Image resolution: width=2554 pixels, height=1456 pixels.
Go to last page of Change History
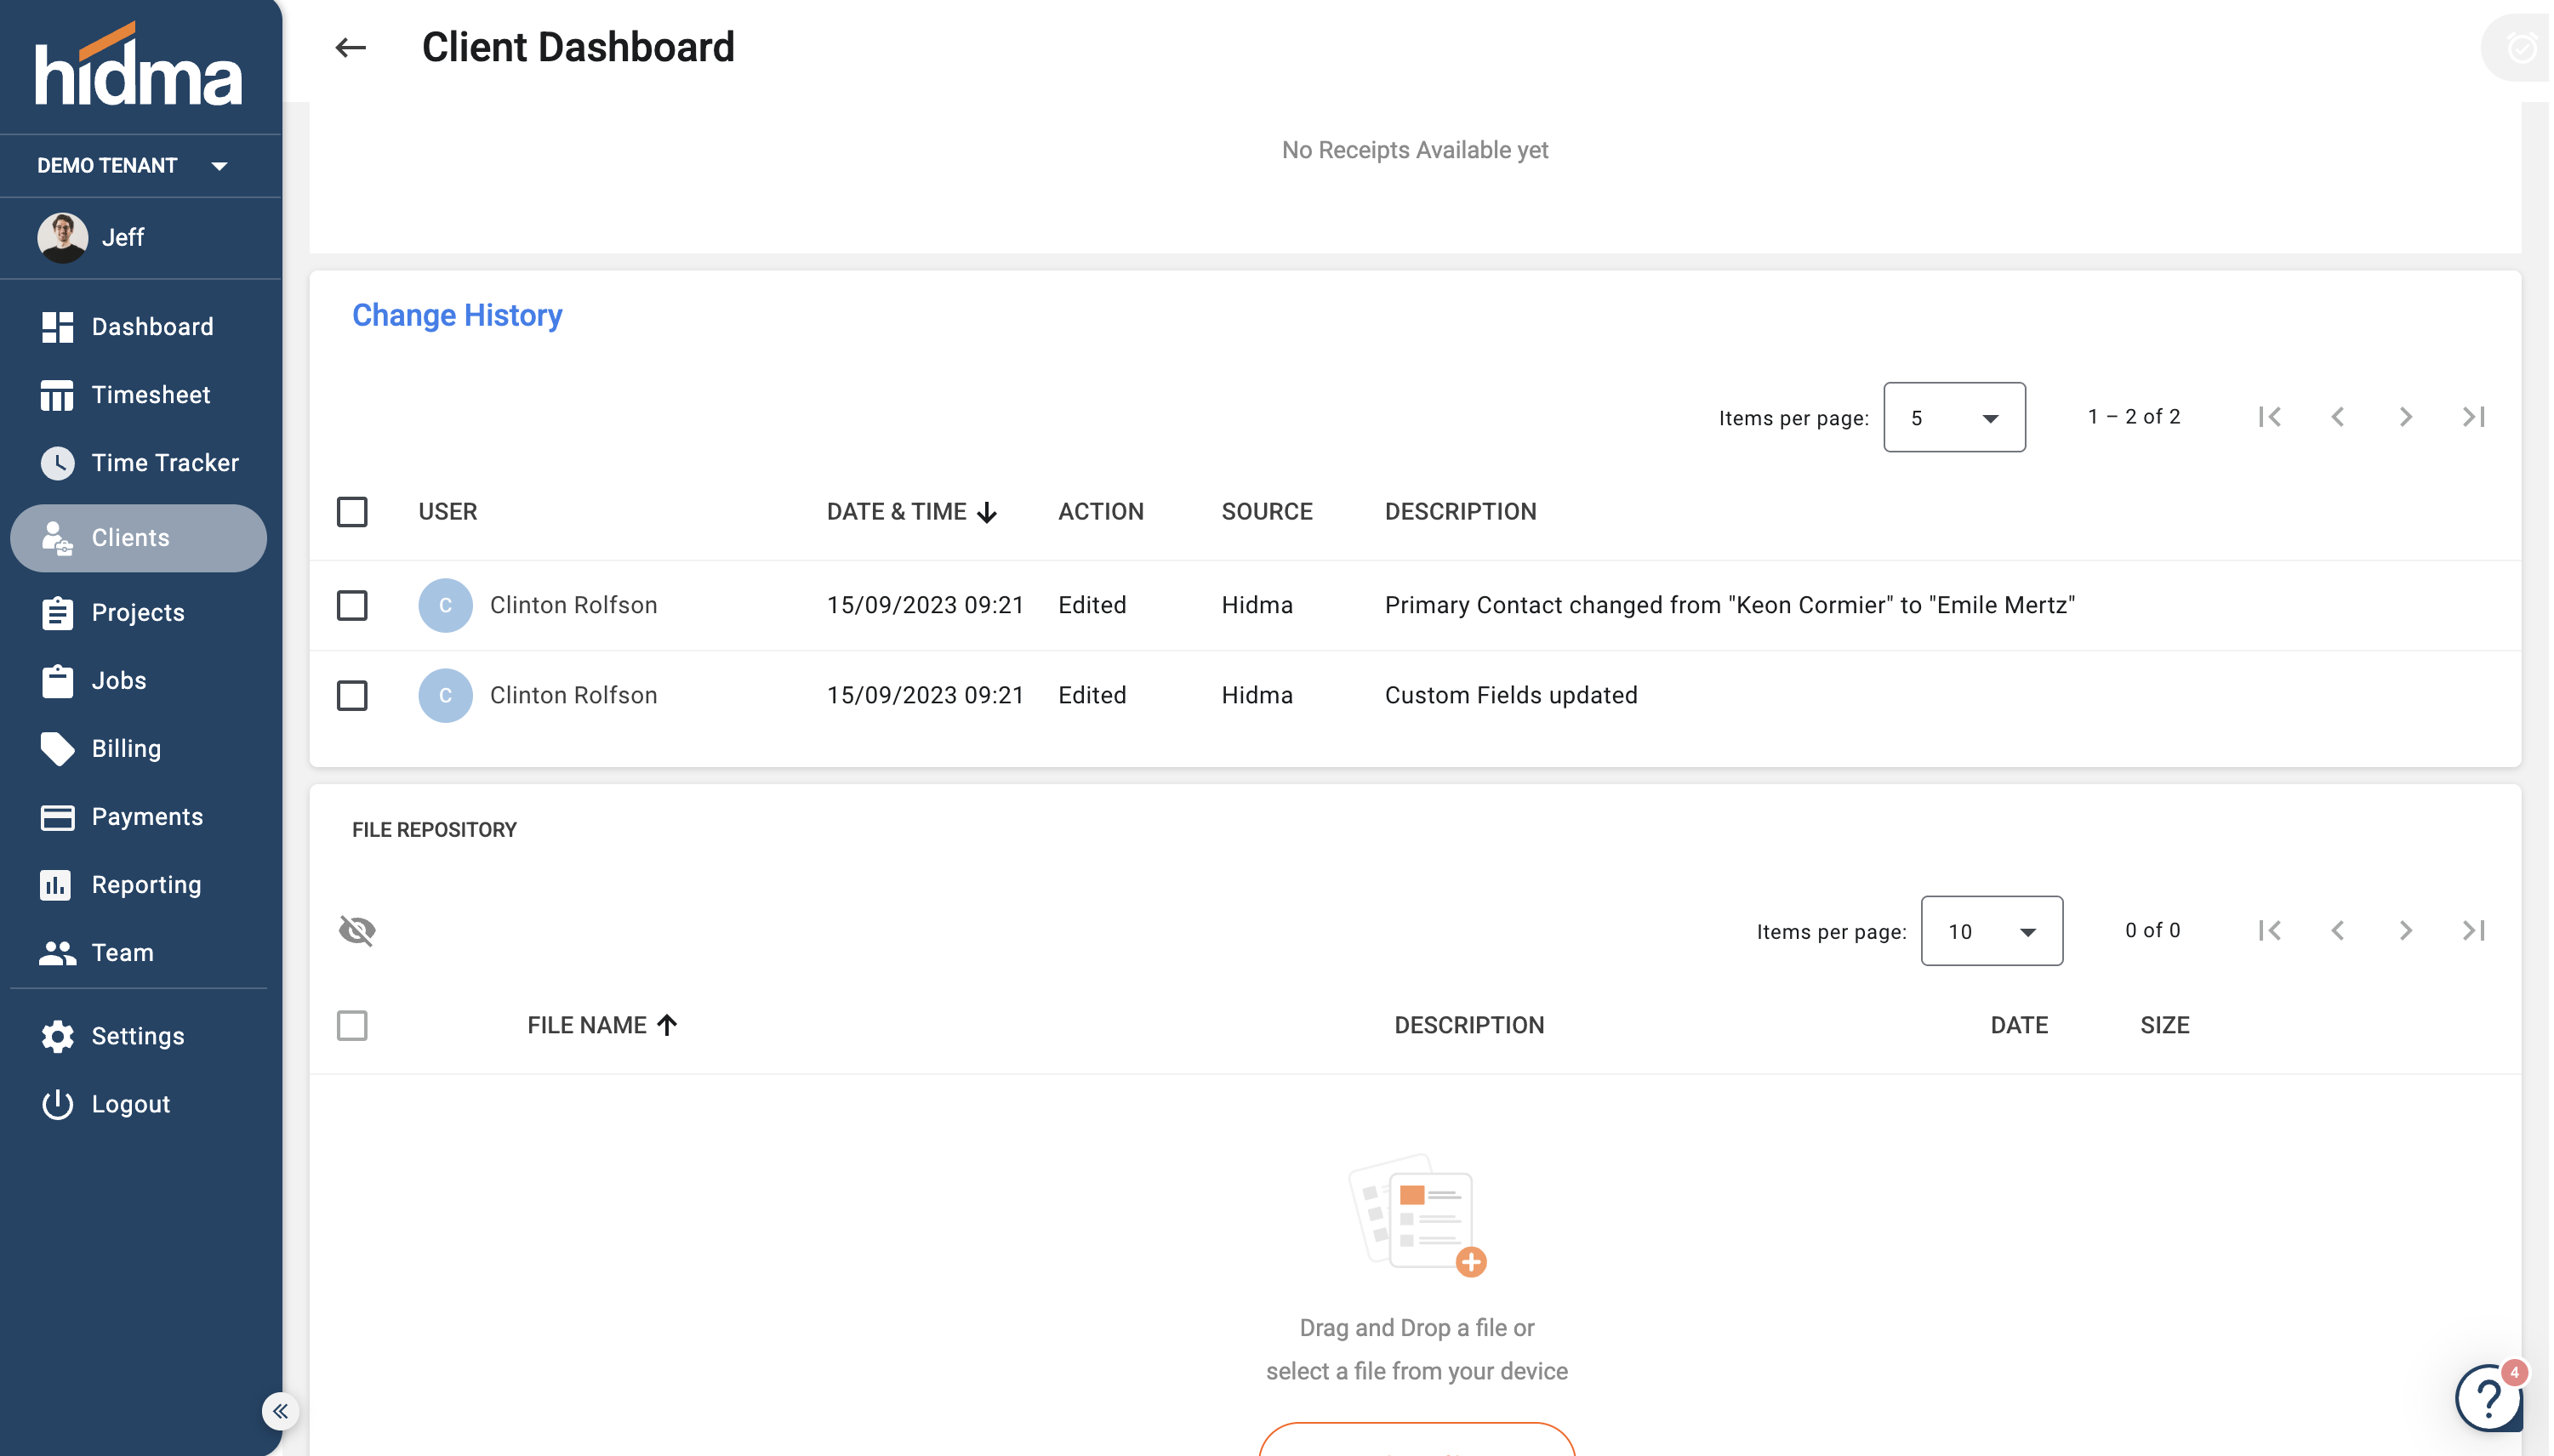pos(2473,417)
